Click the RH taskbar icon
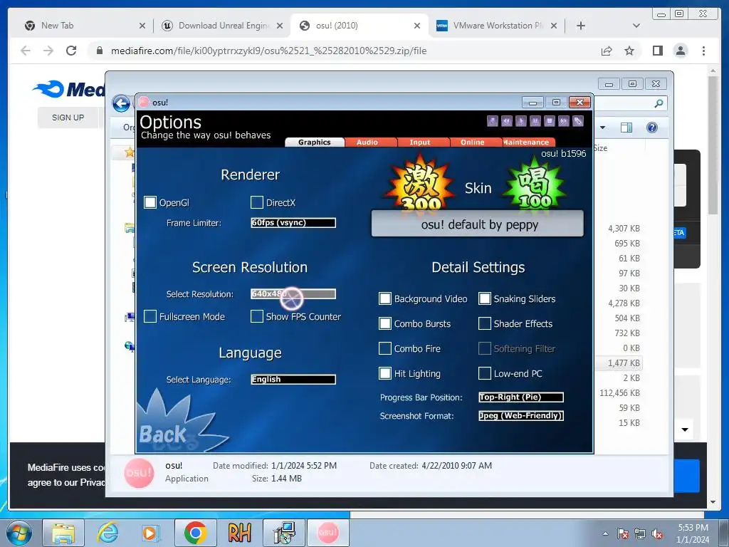Screen dimensions: 729x547 pos(239,533)
